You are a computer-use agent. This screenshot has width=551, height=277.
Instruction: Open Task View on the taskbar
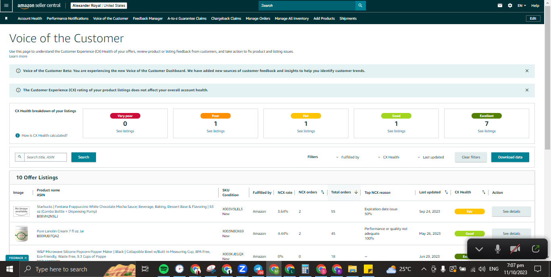click(145, 269)
